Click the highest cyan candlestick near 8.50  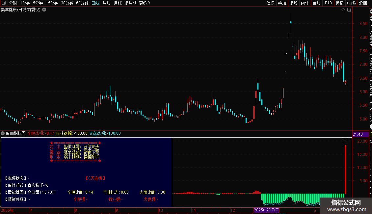click(x=291, y=23)
